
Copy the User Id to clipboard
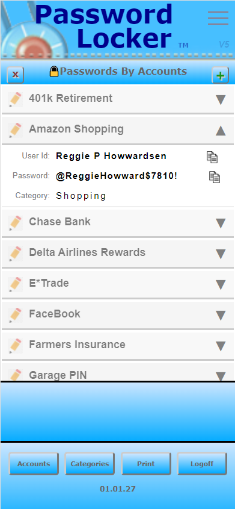point(212,157)
